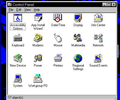Select the Regional Settings globe icon
The height and width of the screenshot is (100, 120).
point(78,58)
